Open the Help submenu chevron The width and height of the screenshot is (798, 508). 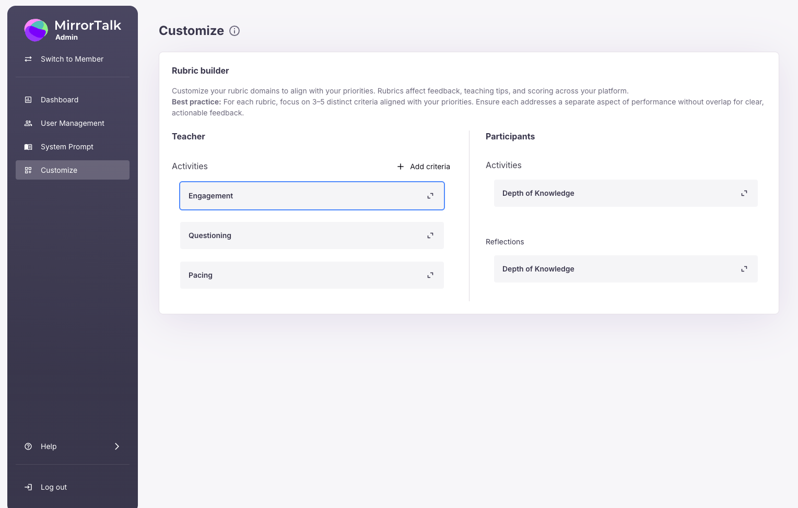click(x=117, y=446)
